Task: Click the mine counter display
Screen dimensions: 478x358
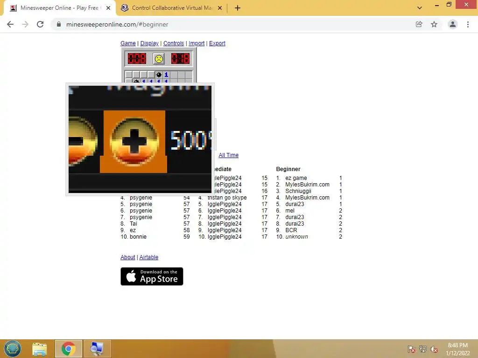Action: [x=137, y=59]
